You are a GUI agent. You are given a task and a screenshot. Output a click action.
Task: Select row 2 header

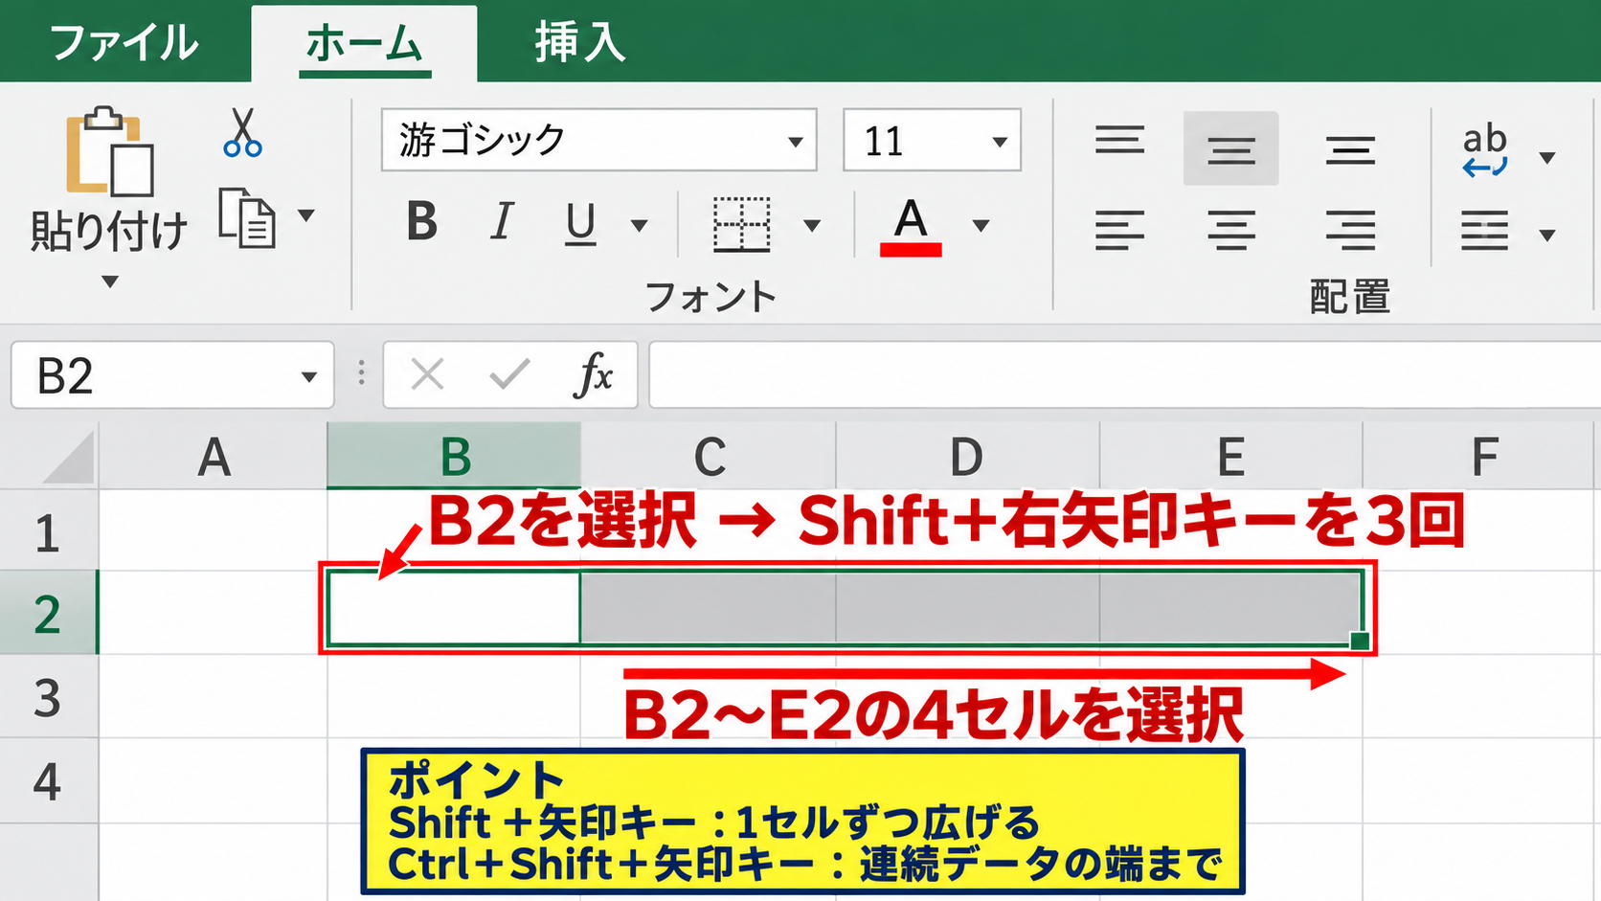click(x=48, y=613)
